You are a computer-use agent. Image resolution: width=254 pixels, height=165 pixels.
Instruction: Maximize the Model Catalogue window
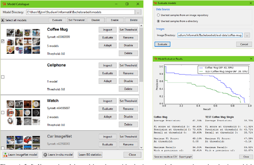point(127,4)
